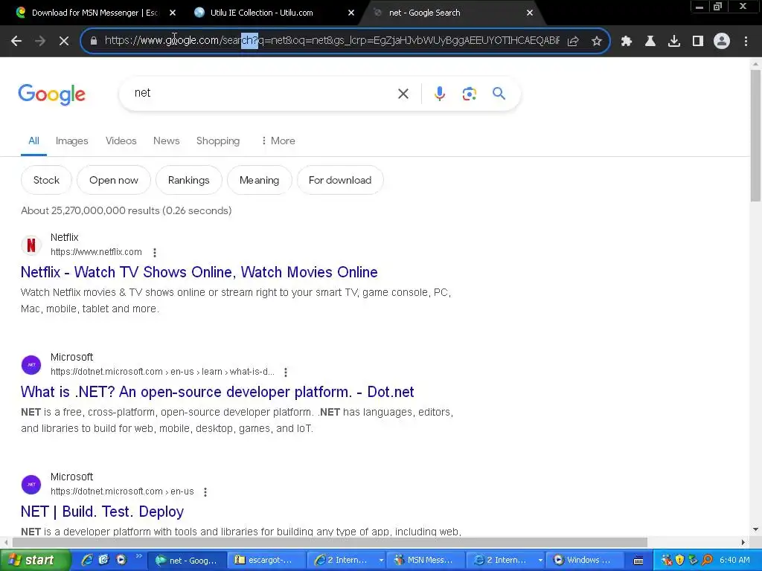762x571 pixels.
Task: Open the Extensions puzzle icon
Action: (x=627, y=42)
